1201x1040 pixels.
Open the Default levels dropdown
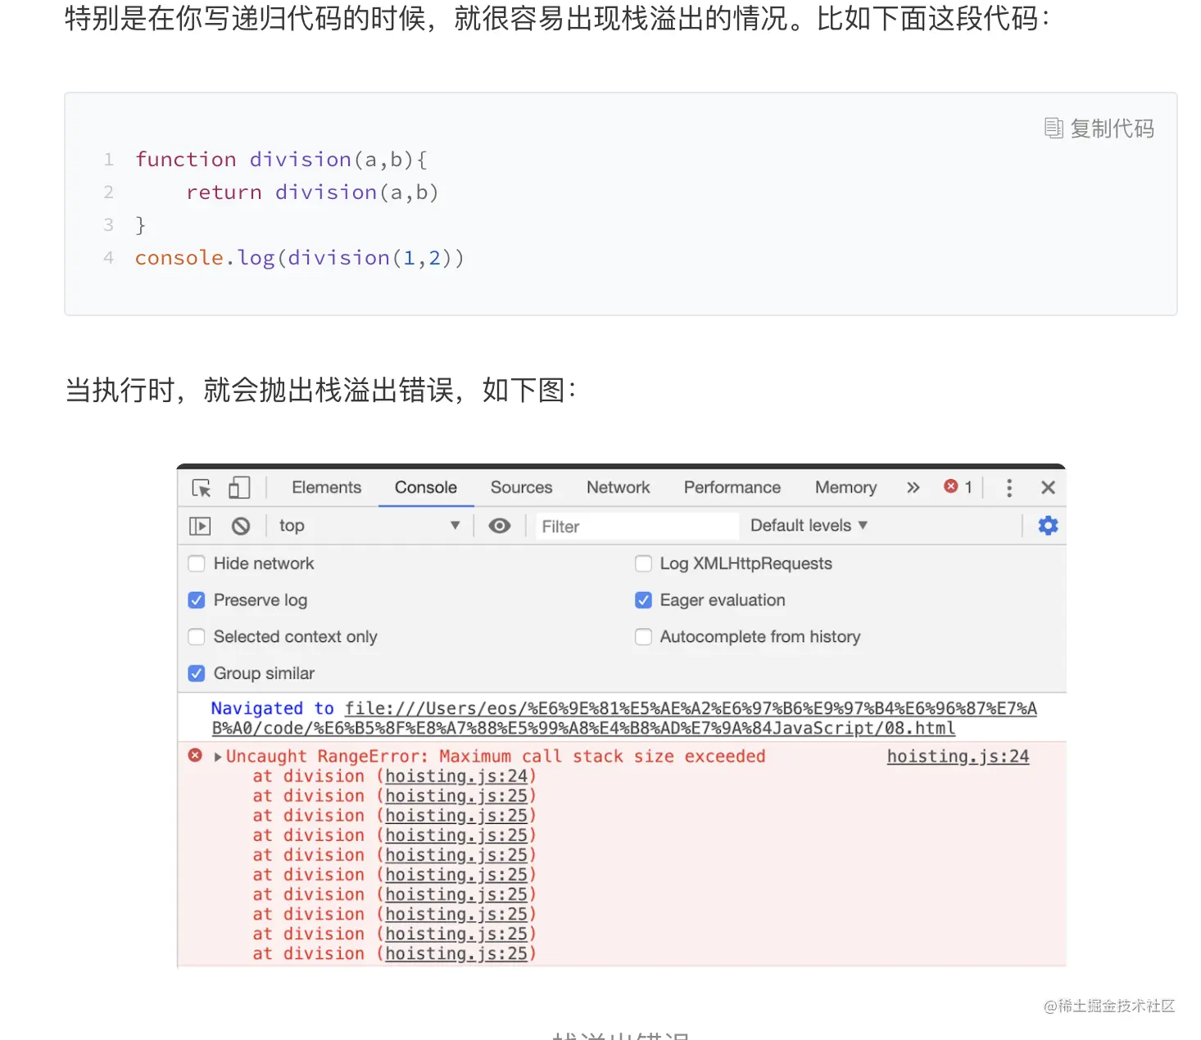coord(809,526)
